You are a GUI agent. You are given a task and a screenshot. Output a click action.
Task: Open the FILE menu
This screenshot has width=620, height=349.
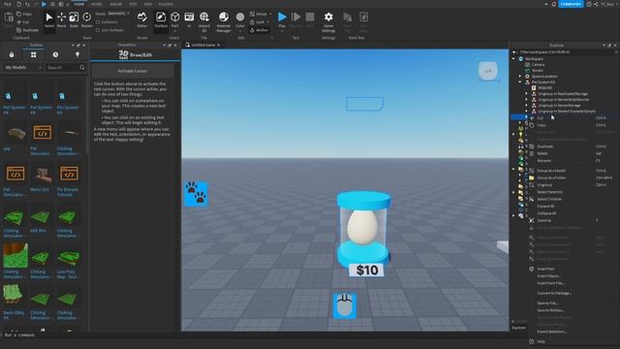tap(8, 4)
